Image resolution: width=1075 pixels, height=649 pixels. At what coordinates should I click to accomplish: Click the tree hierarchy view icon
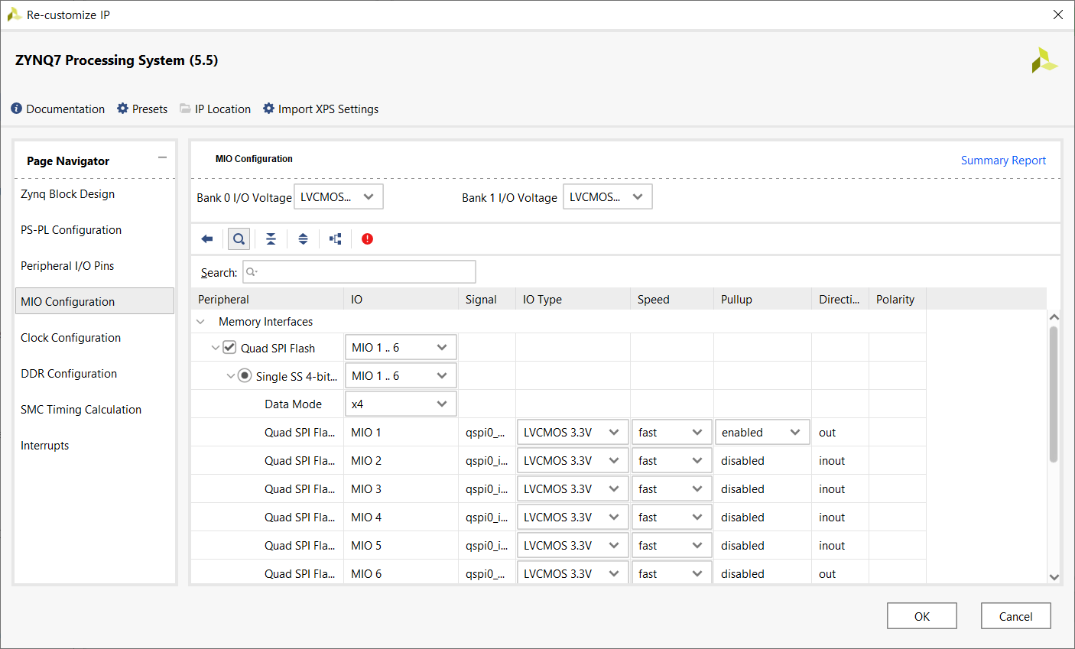coord(335,239)
